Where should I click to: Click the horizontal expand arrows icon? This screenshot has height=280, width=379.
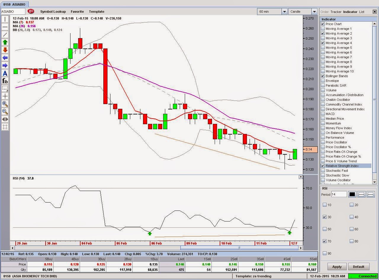tap(5, 119)
